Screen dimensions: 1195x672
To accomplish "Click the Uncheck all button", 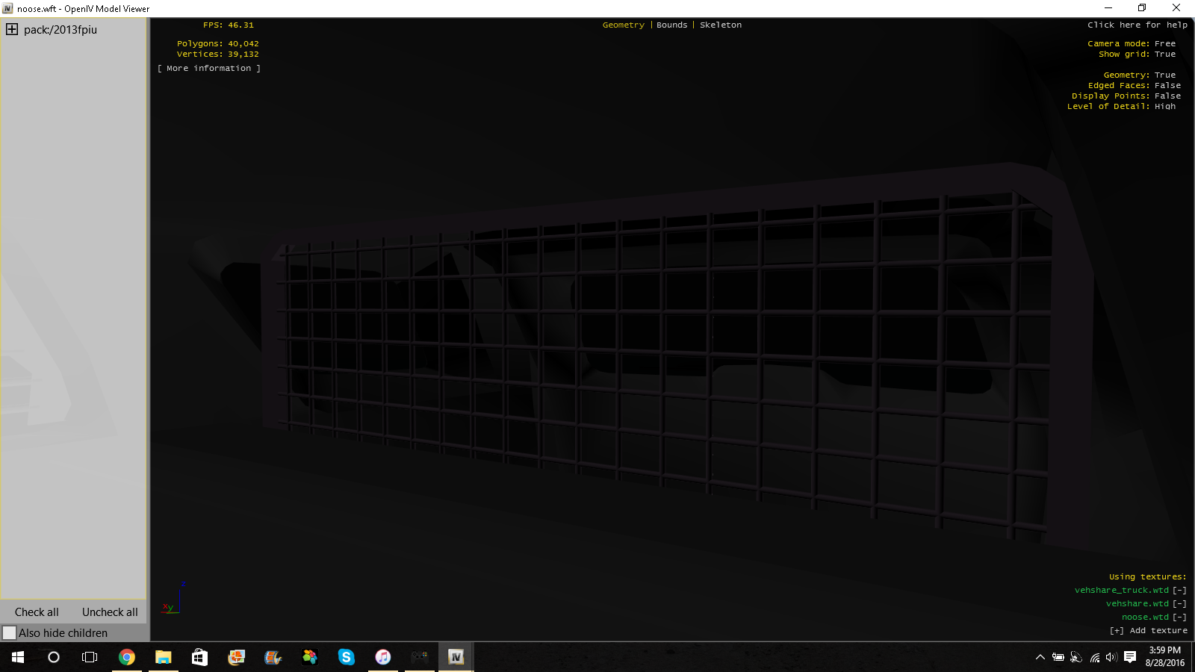I will pos(110,612).
